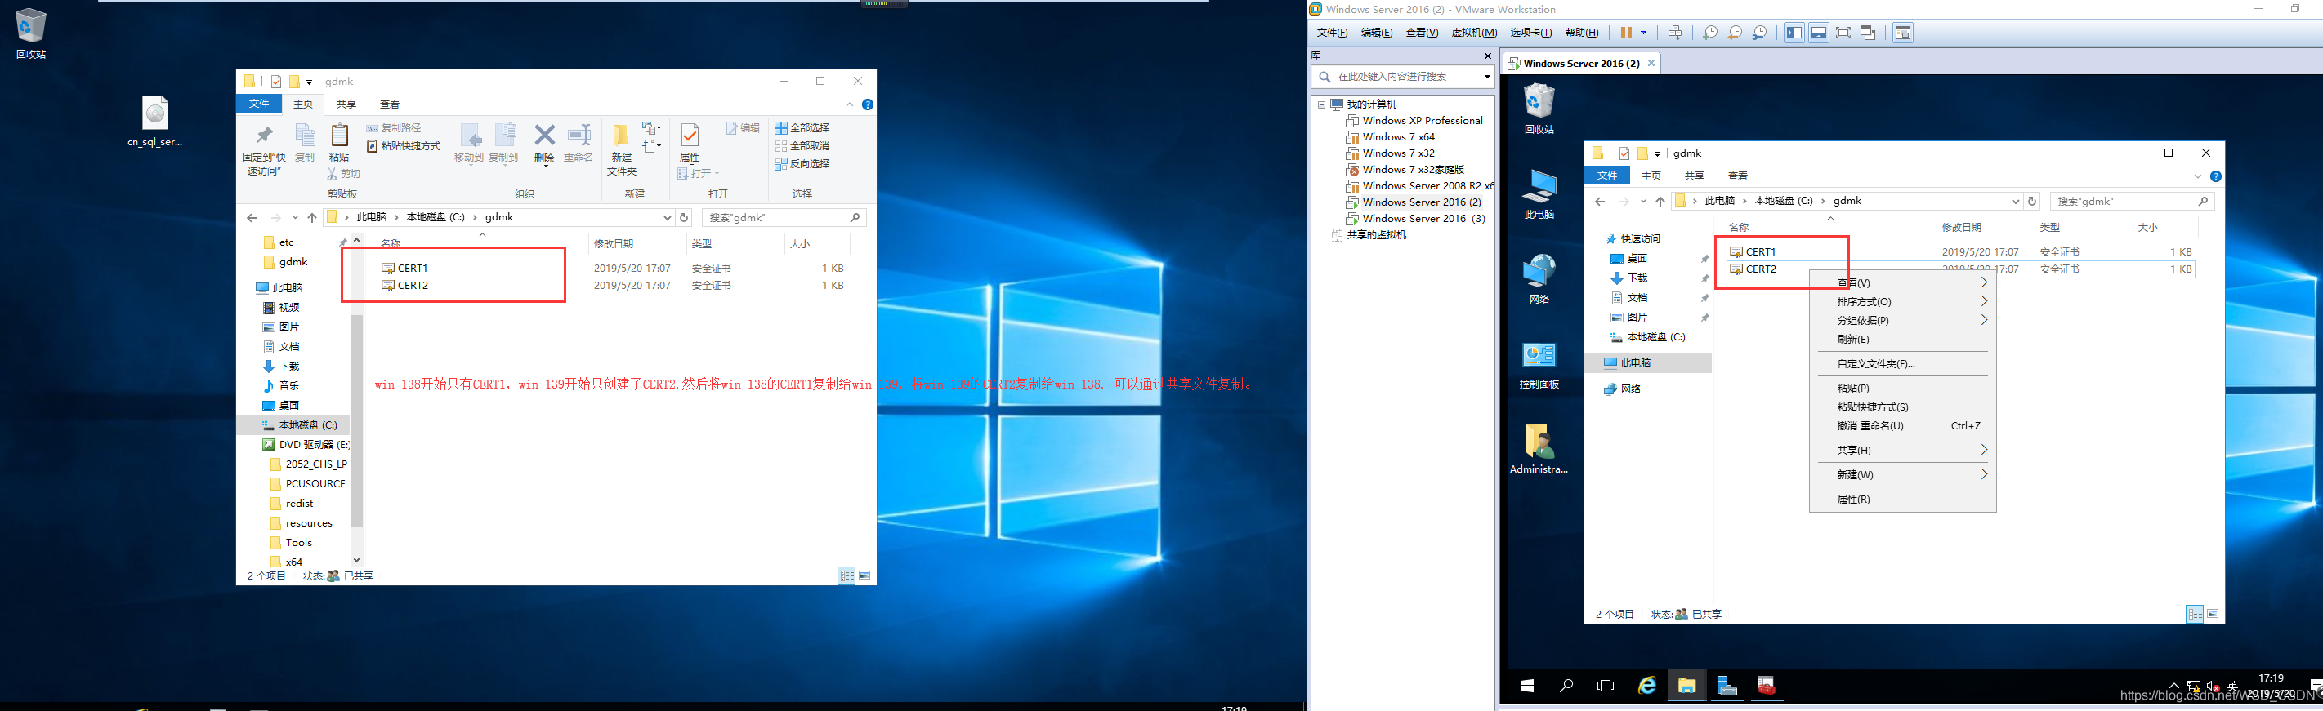
Task: Click VMware Unity mode toolbar icon
Action: coord(1869,33)
